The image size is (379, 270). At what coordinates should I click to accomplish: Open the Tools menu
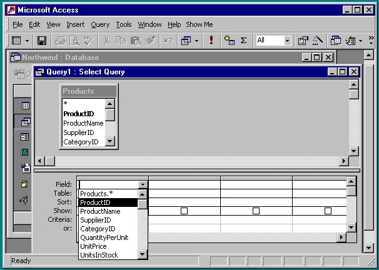(123, 24)
